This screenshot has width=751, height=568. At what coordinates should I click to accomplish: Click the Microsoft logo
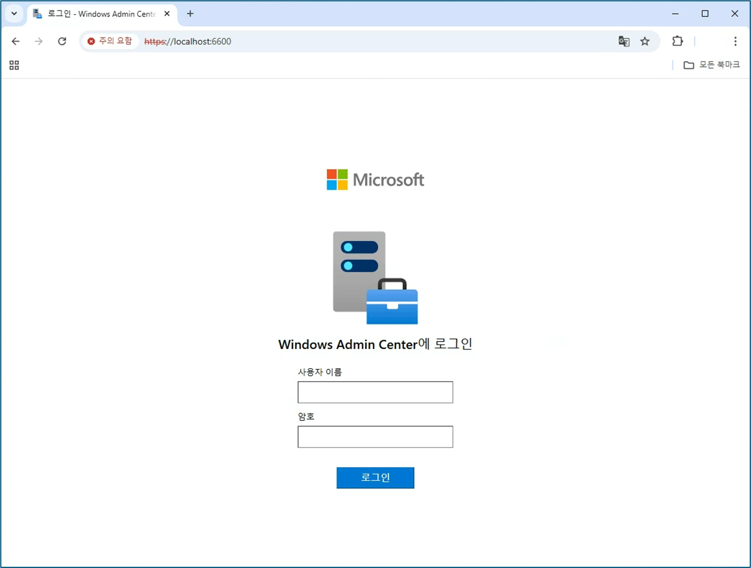point(375,180)
